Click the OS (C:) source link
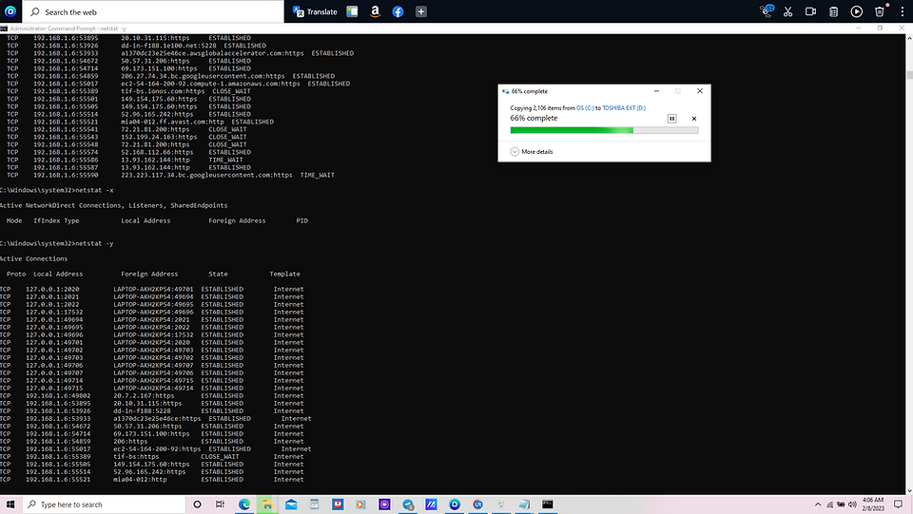 585,108
